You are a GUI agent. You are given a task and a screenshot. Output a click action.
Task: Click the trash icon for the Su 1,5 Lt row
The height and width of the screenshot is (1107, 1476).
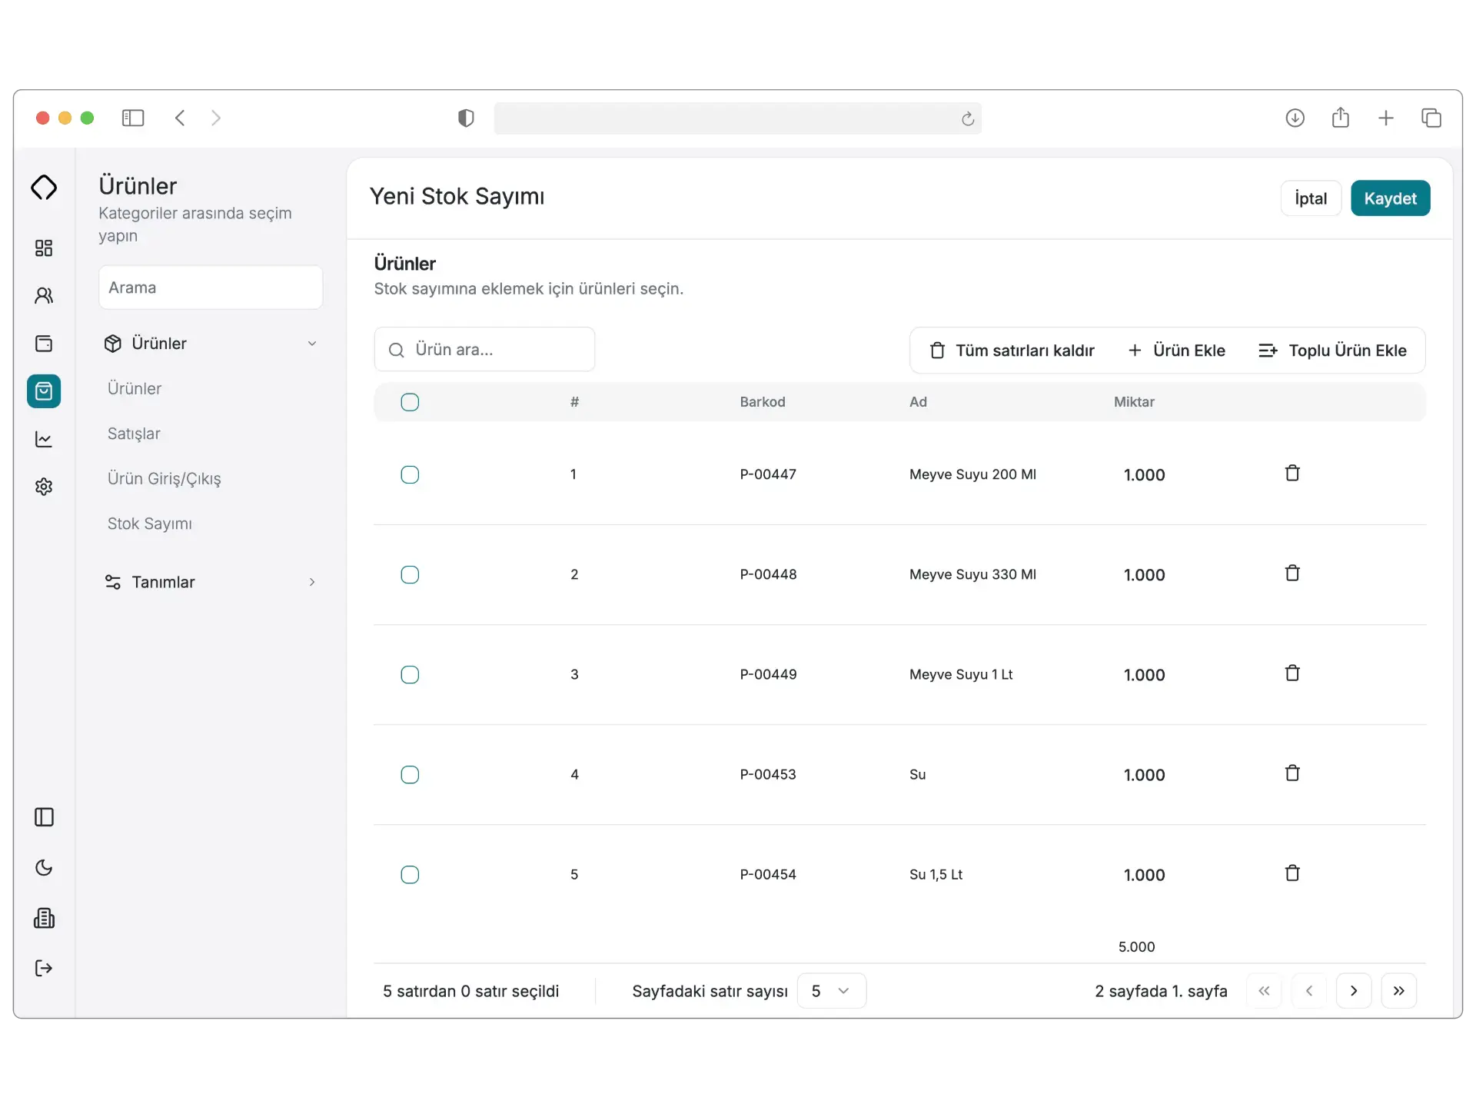(x=1292, y=873)
